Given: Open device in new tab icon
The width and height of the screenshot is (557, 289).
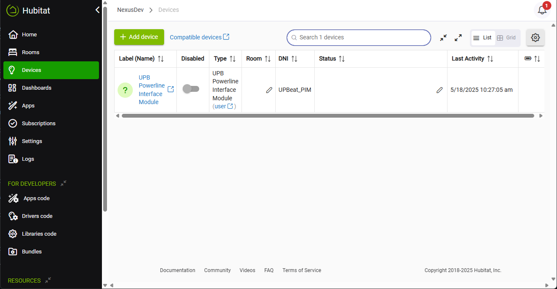Looking at the screenshot, I should point(171,89).
